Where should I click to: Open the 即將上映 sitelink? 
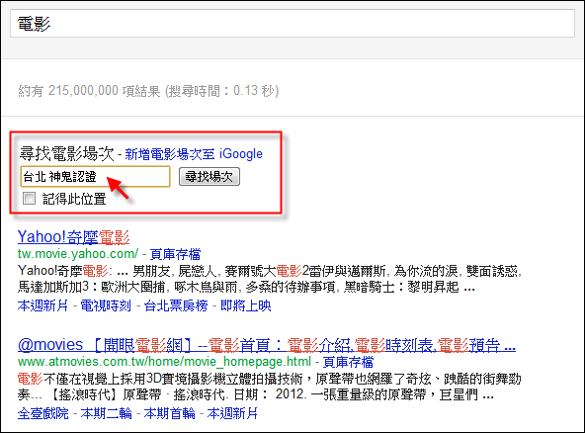click(x=245, y=305)
